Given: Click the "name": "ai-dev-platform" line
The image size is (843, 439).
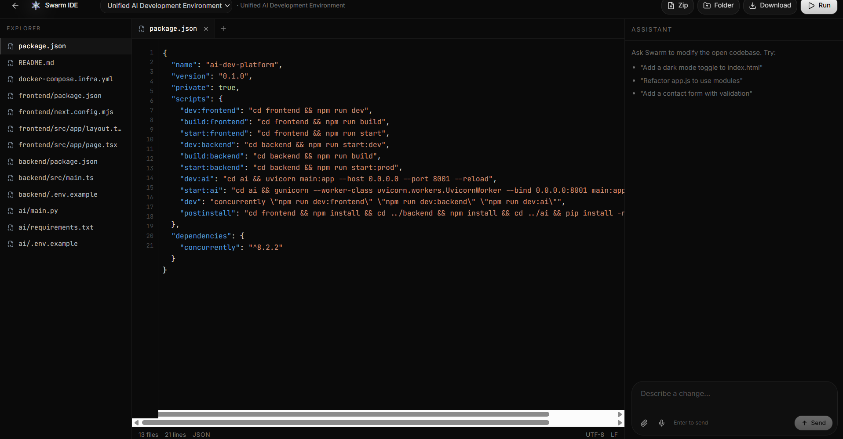Looking at the screenshot, I should coord(227,65).
